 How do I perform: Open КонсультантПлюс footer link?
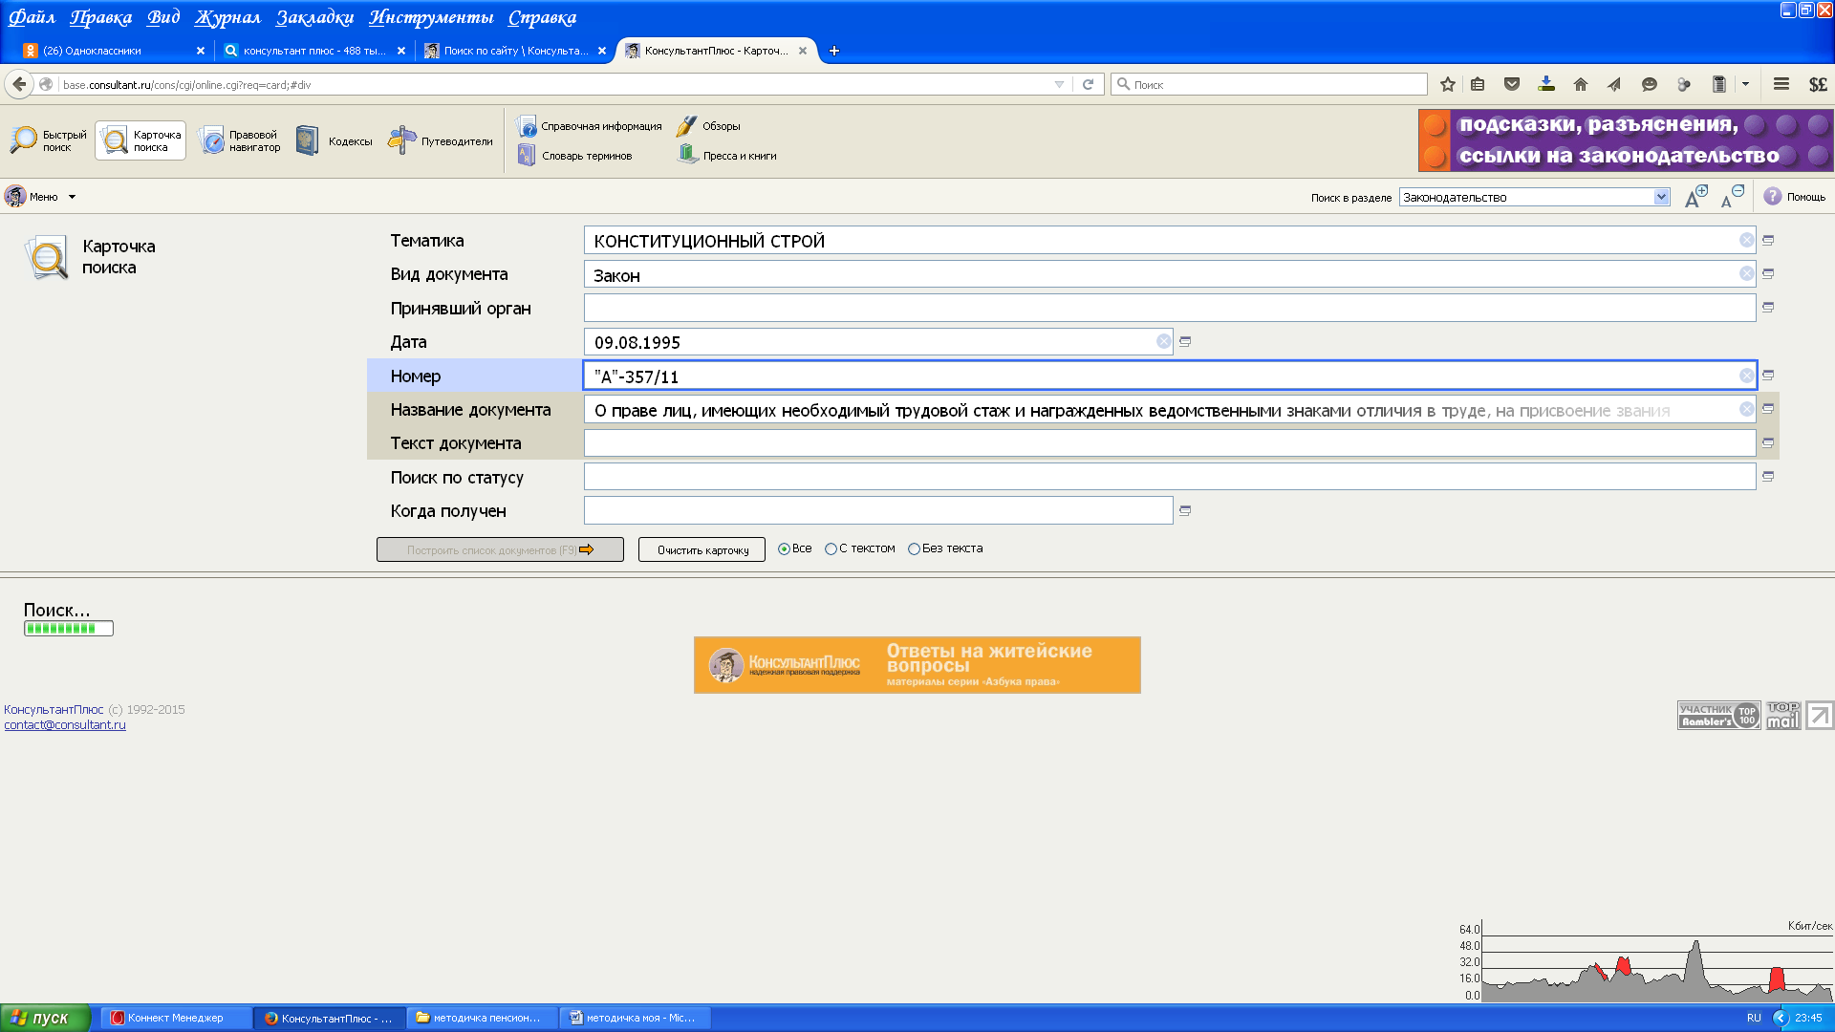pos(54,709)
